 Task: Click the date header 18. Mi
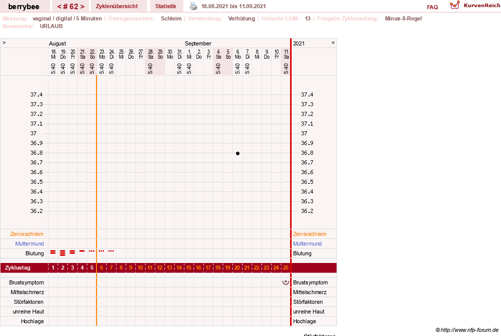pos(53,54)
